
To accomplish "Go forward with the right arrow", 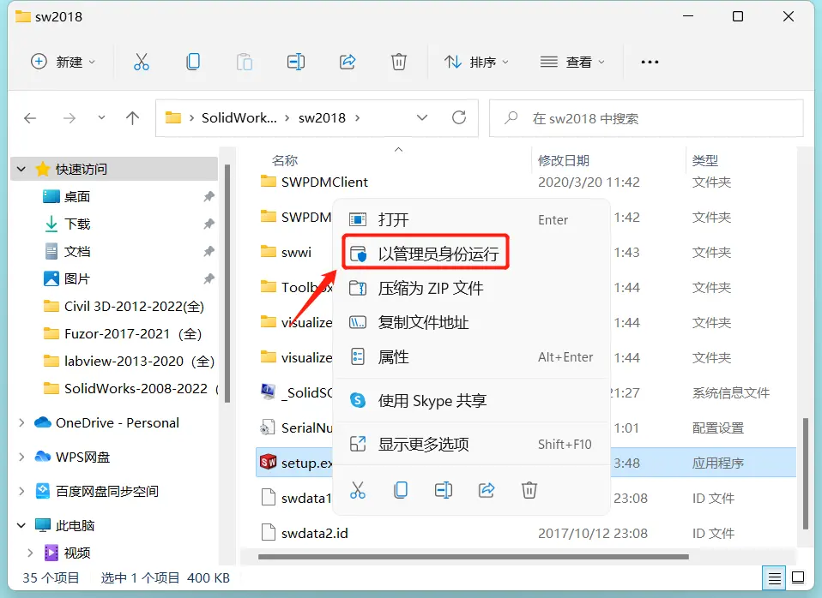I will pos(70,118).
